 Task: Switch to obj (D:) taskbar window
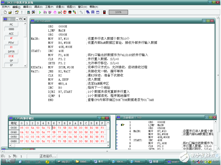[x=64, y=162]
